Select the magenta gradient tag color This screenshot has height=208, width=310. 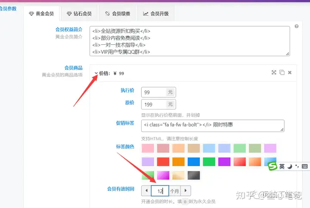click(163, 175)
